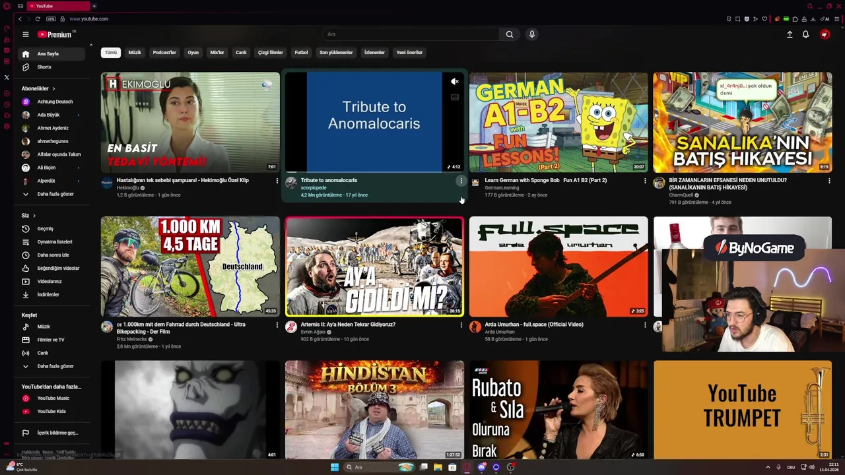Open options menu for Learn German Sponge Bob
The height and width of the screenshot is (475, 845).
(645, 181)
